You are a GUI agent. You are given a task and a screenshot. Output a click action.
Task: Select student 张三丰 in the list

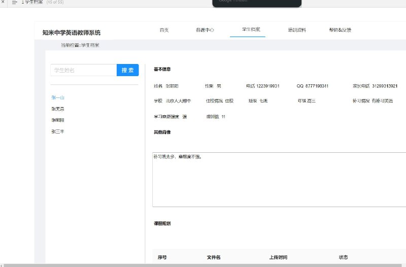[x=58, y=131]
